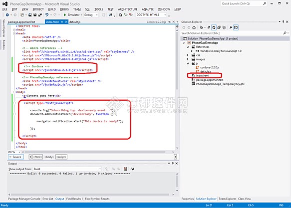Collapse the References folder

click(188, 47)
